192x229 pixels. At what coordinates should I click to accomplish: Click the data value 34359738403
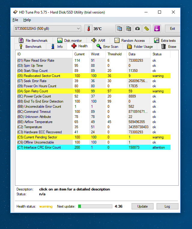point(138,127)
